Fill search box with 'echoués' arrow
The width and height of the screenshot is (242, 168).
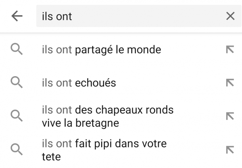230,83
